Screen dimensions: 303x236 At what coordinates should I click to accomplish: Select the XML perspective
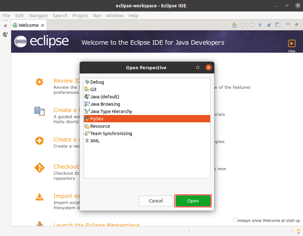pos(147,141)
